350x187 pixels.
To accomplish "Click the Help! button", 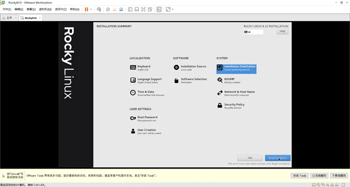I will tap(282, 31).
